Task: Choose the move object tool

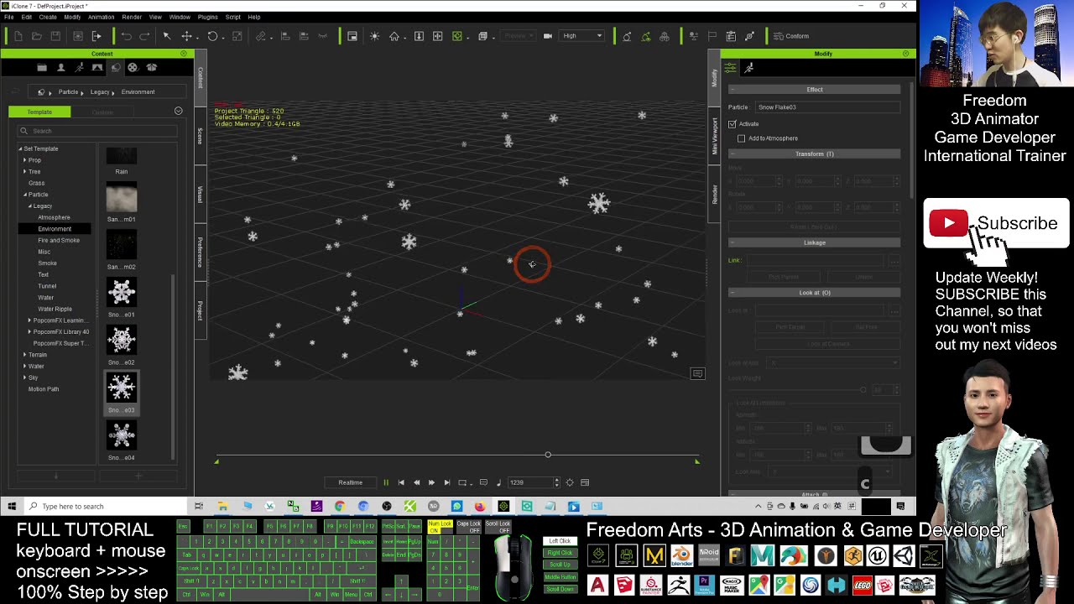Action: click(187, 36)
